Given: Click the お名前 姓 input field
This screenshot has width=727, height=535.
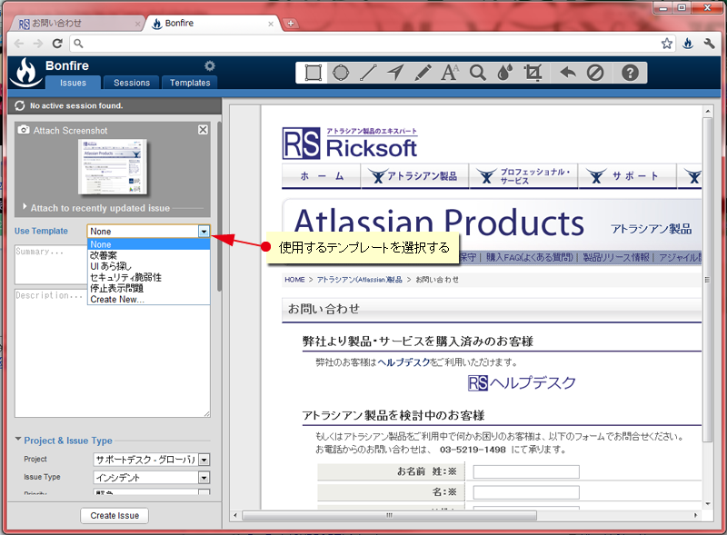Looking at the screenshot, I should 526,472.
